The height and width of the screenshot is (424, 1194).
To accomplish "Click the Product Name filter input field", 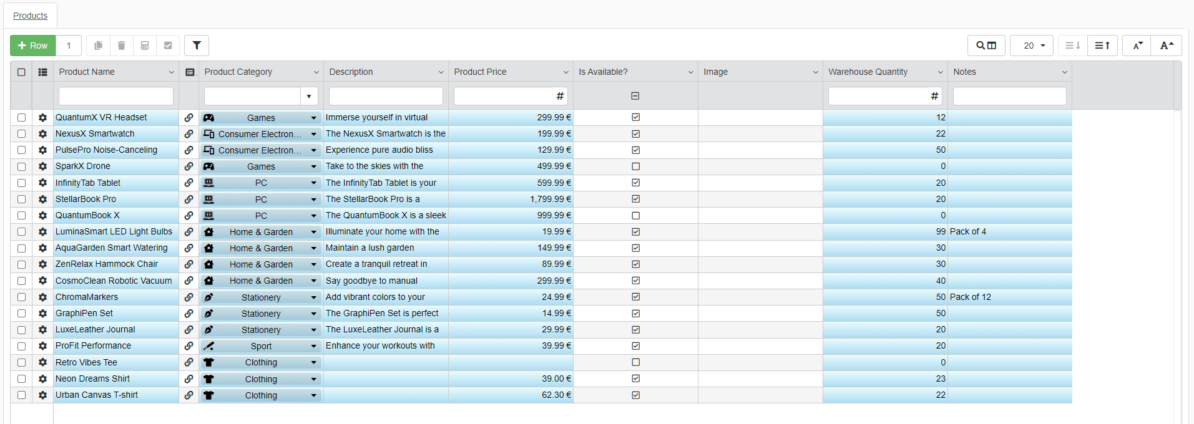I will pyautogui.click(x=115, y=97).
